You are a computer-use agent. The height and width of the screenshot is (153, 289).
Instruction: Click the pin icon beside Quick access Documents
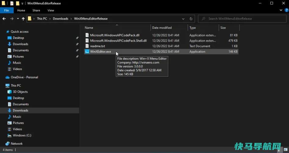[77, 50]
